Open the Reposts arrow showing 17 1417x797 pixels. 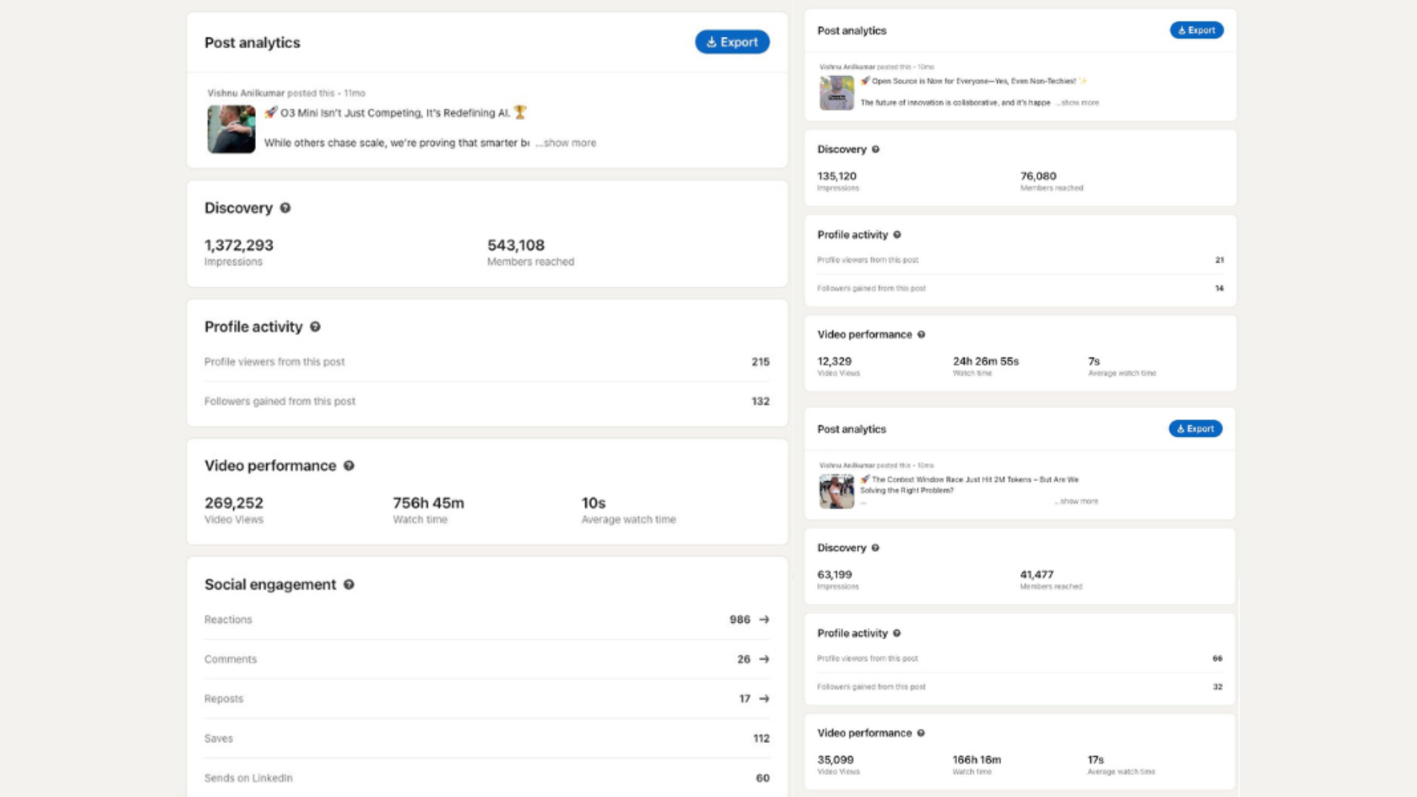[764, 699]
